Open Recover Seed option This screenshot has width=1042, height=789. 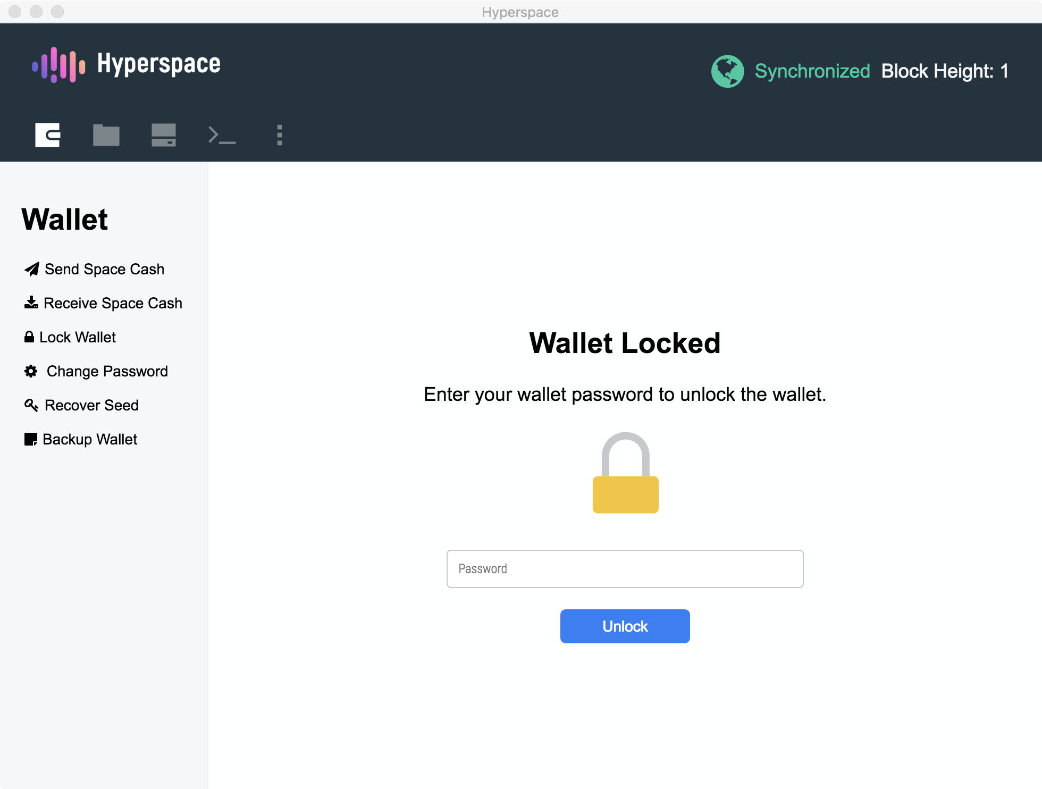91,405
